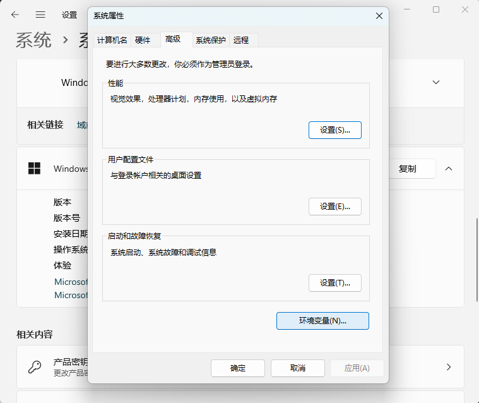This screenshot has height=403, width=479.
Task: Switch to the 硬件 tab
Action: 143,40
